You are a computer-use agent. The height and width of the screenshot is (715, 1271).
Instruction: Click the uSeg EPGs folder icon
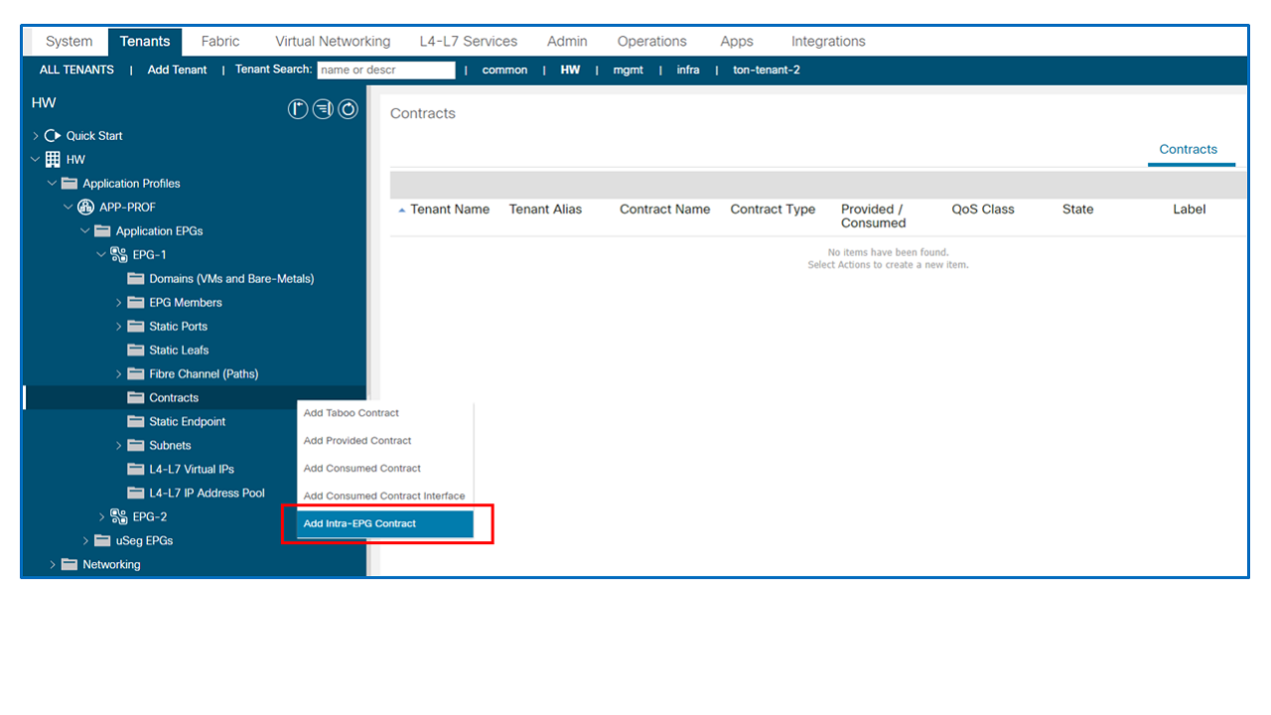[102, 541]
